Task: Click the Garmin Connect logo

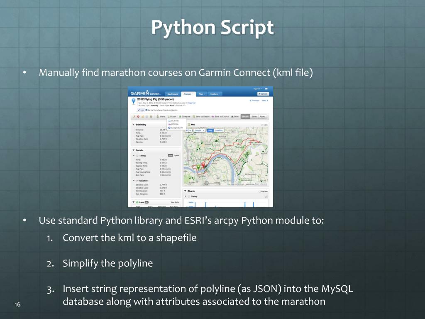Action: point(145,93)
